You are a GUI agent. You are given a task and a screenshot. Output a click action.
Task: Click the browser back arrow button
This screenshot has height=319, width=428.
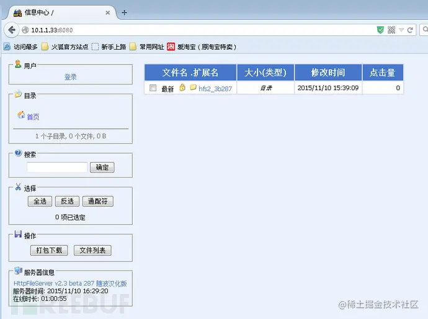[11, 30]
